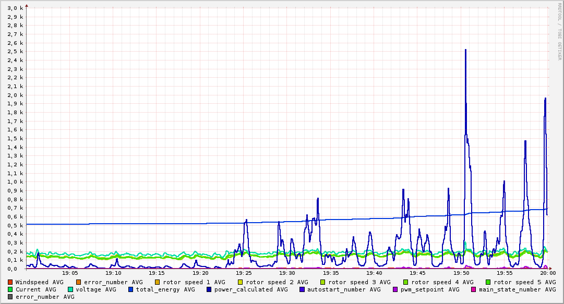Click the 2,5 k y-axis label
This screenshot has width=564, height=304.
tap(15, 52)
